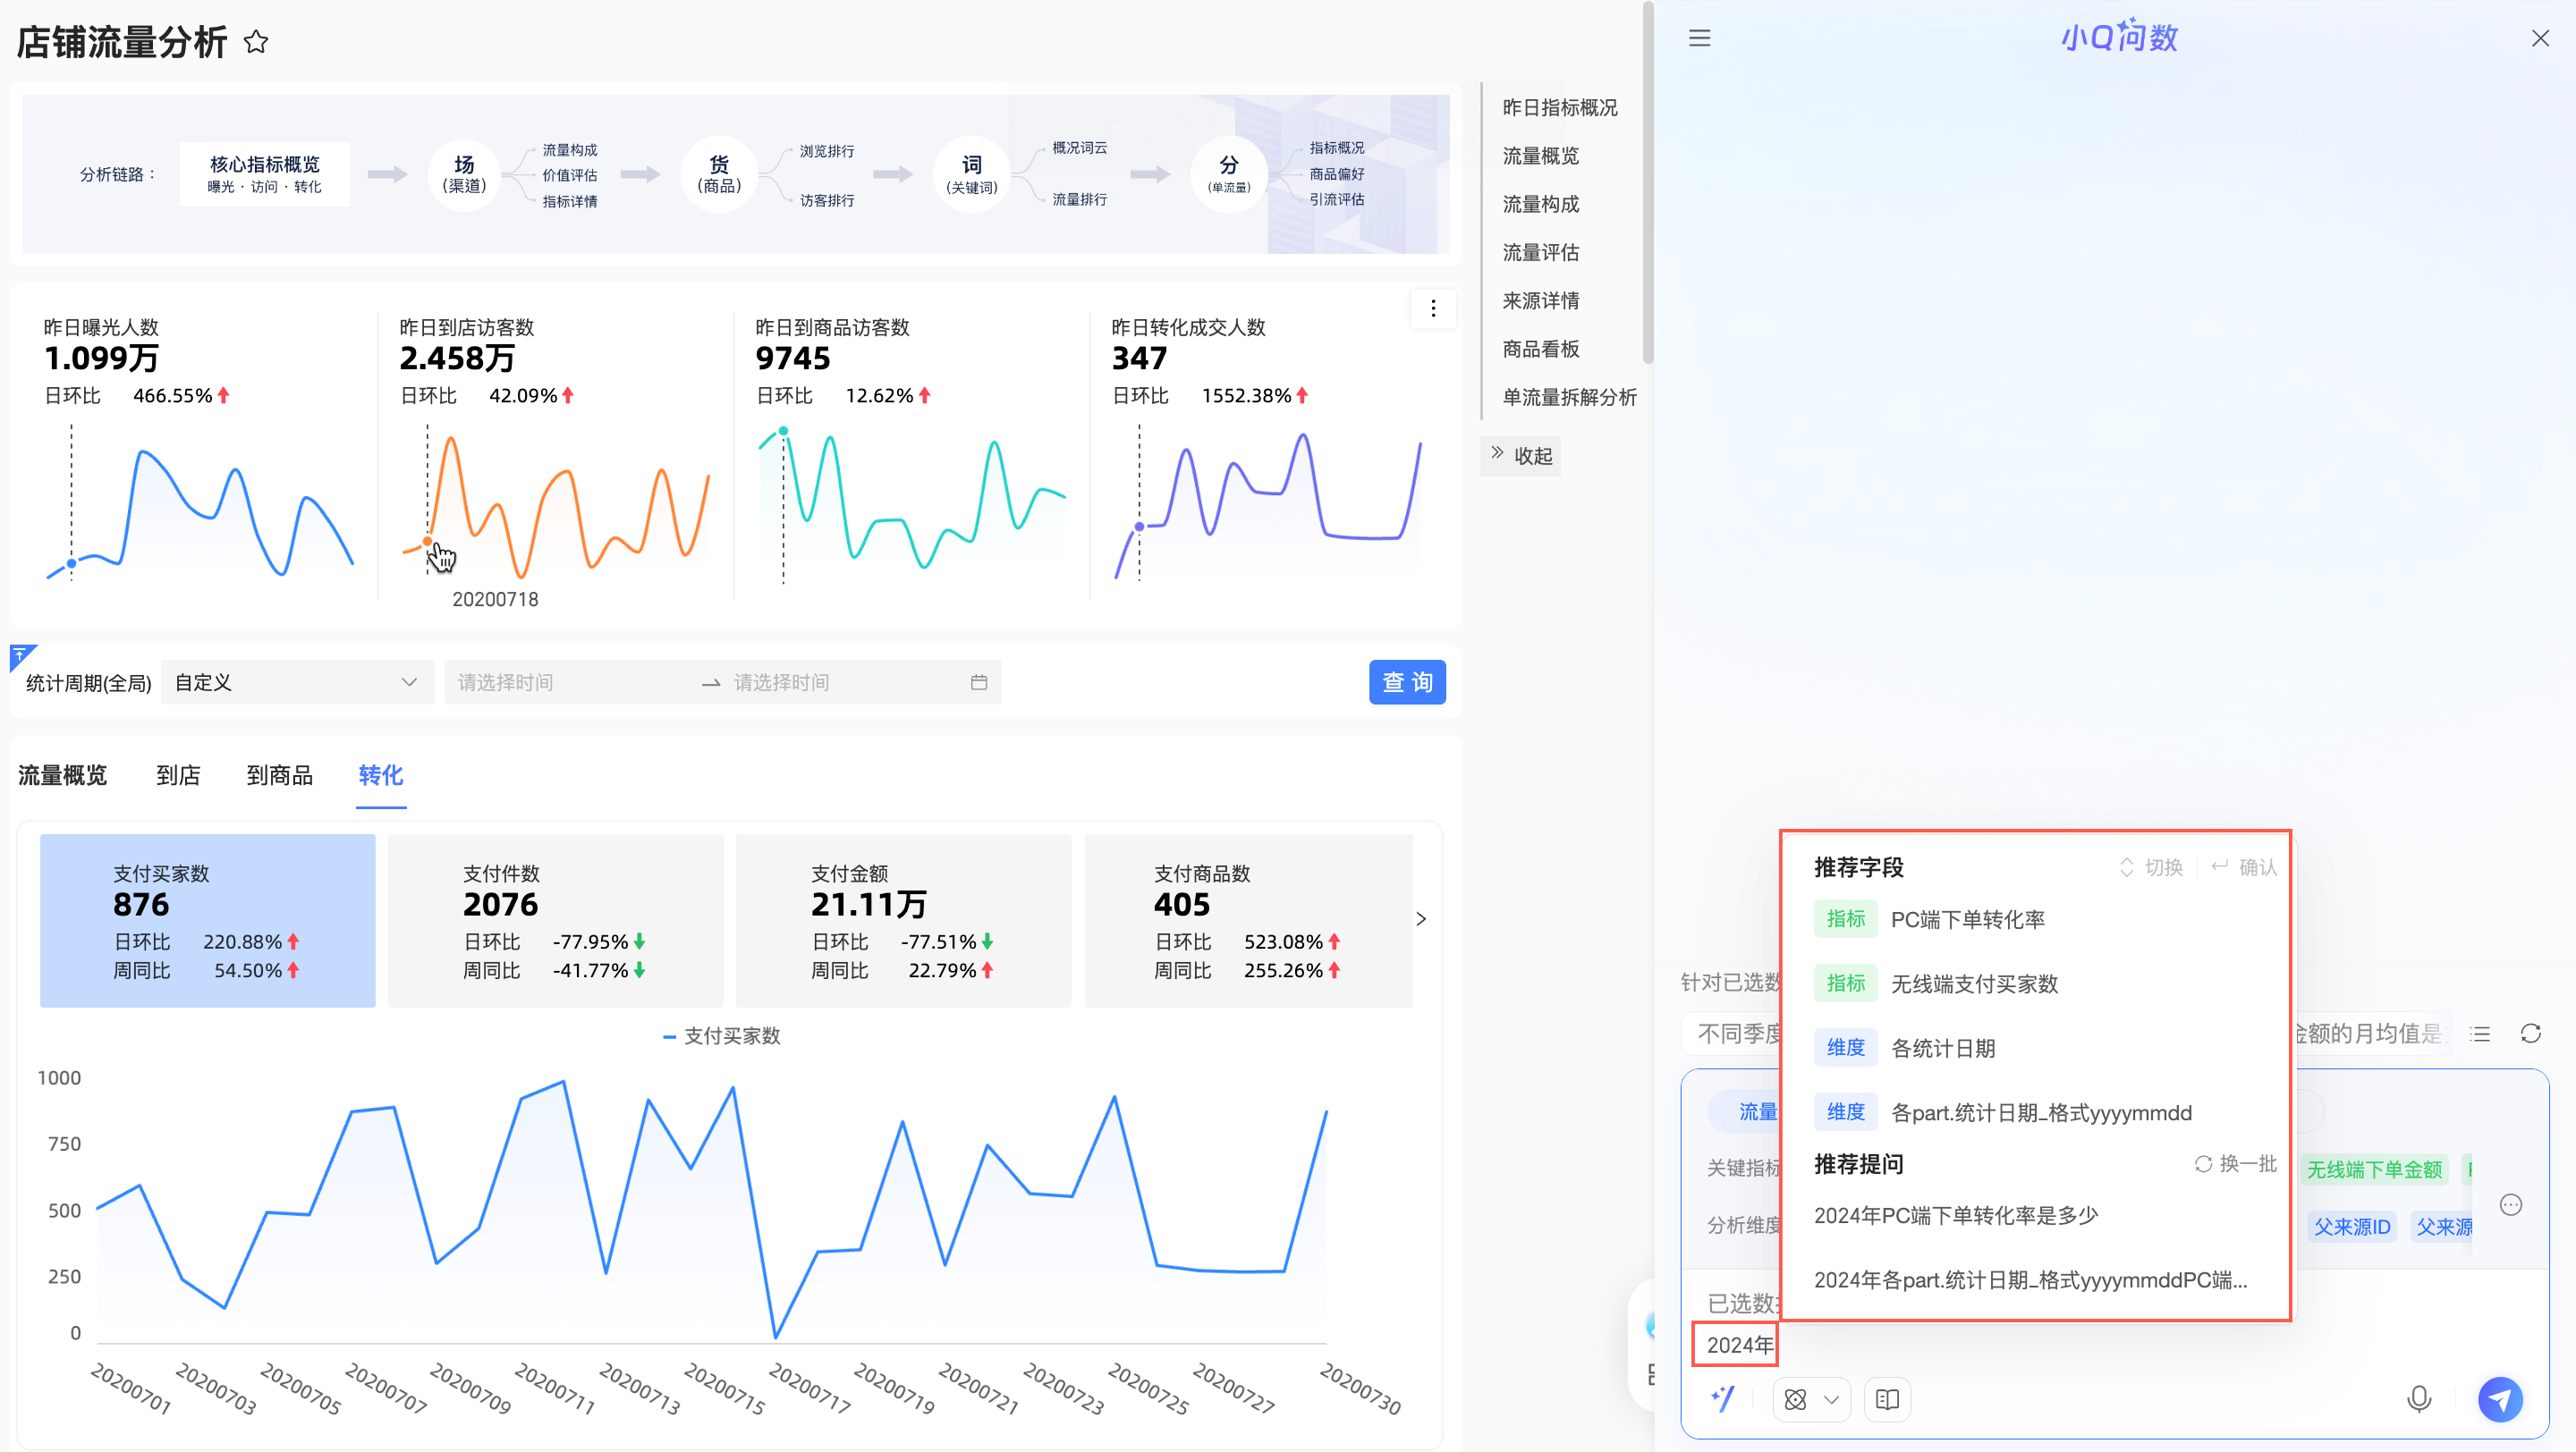
Task: Switch to the 到商品 tab
Action: click(x=279, y=775)
